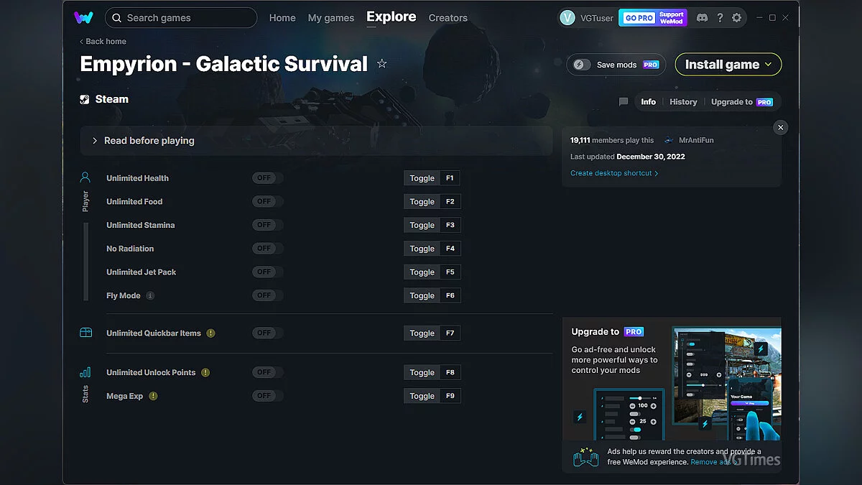The width and height of the screenshot is (862, 485).
Task: Click the Quickbar inventory chest icon
Action: click(85, 333)
